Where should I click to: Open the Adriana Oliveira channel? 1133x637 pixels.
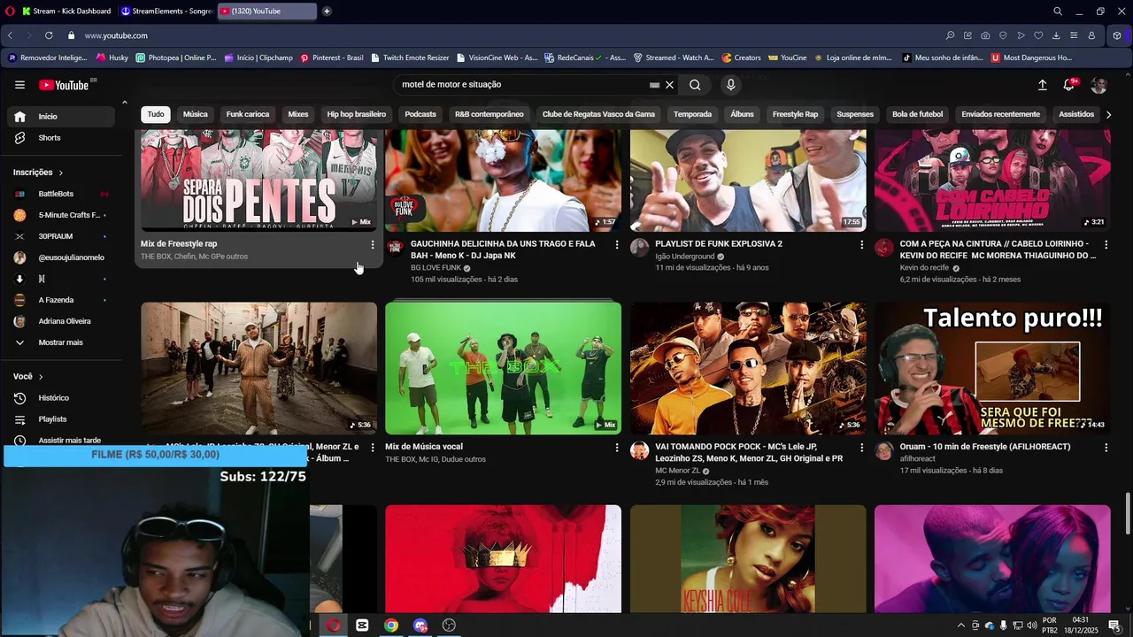coord(61,321)
